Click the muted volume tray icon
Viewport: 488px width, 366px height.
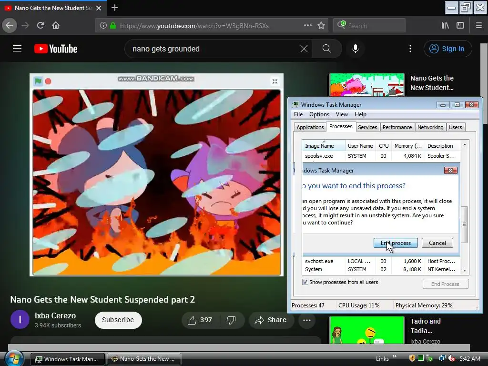tap(452, 358)
